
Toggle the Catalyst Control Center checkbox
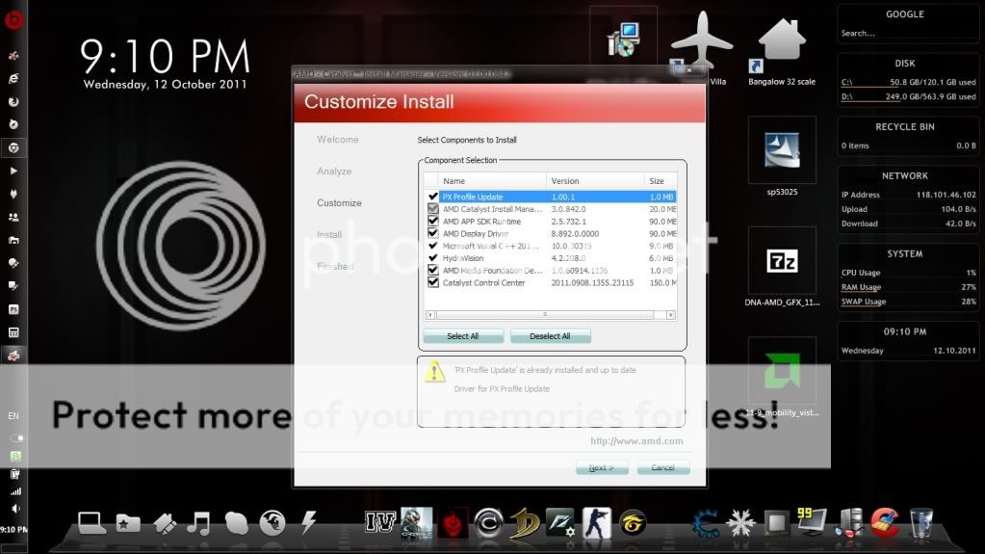432,283
